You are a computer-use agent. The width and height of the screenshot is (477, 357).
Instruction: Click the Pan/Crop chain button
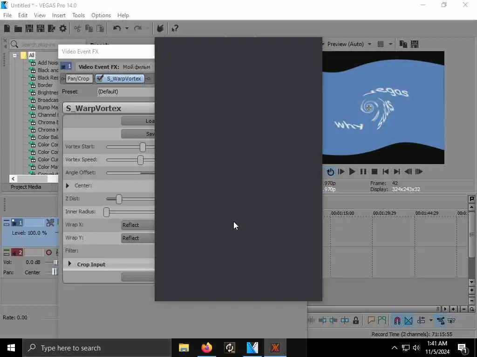click(78, 78)
